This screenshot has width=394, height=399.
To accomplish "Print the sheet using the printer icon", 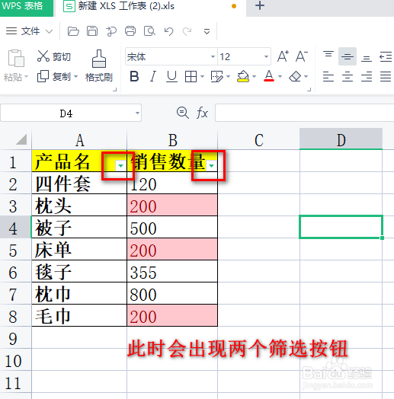I will 130,31.
